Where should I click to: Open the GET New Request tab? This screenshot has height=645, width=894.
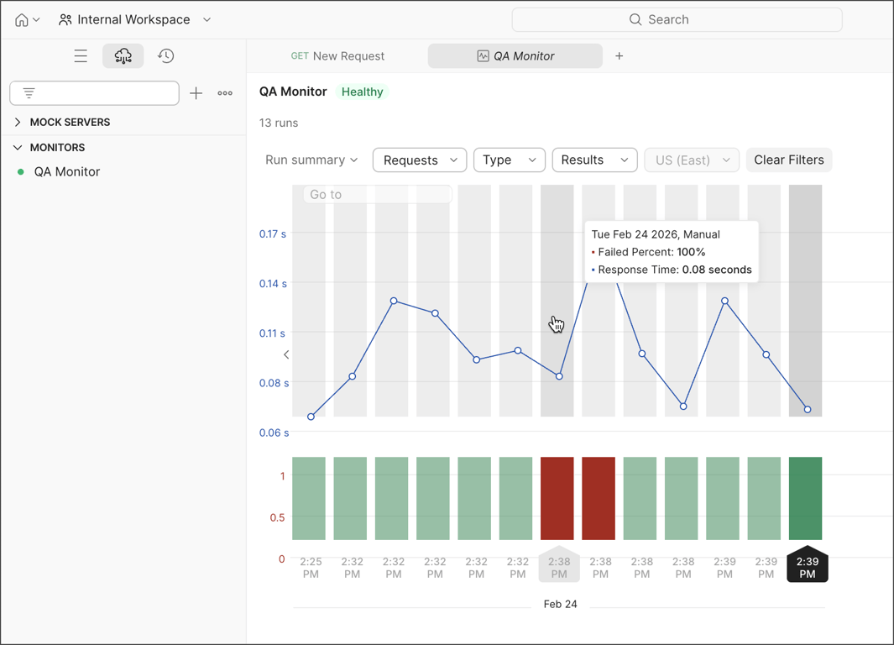click(337, 55)
